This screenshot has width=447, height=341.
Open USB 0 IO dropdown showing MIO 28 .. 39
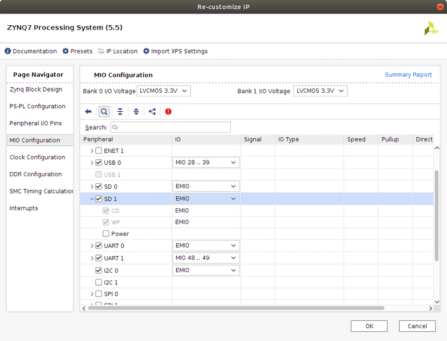pos(206,163)
